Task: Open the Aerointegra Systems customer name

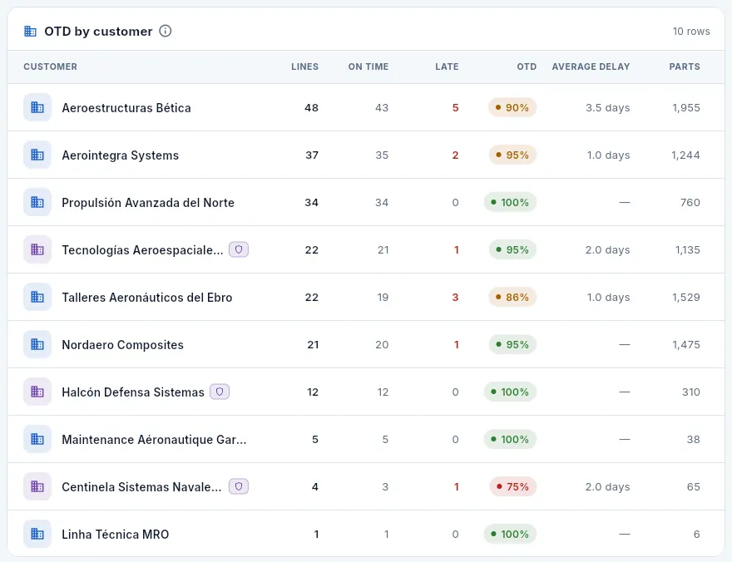Action: click(x=121, y=155)
